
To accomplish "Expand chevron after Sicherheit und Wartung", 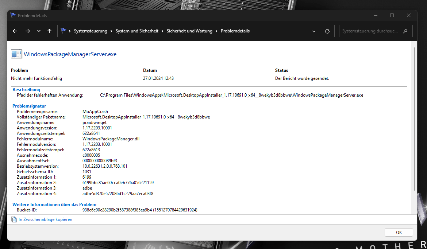I will pos(216,31).
